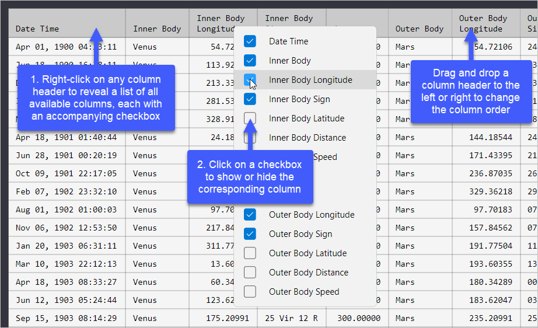
Task: Click Mars in the Oct 09, 1901 row
Action: click(x=405, y=173)
